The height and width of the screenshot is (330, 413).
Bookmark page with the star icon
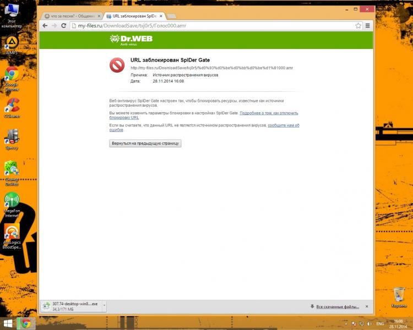(x=358, y=25)
